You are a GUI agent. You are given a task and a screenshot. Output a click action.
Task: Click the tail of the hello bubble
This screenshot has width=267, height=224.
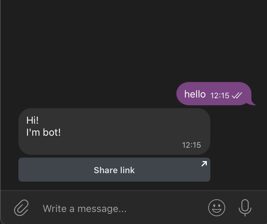point(253,103)
